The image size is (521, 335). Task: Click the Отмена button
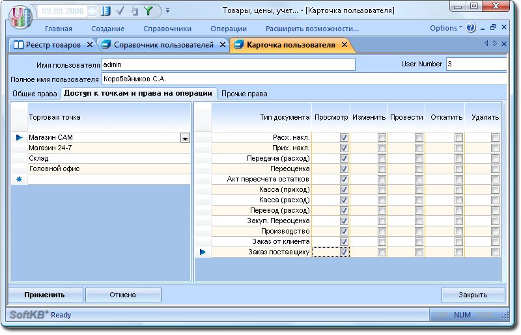click(123, 295)
